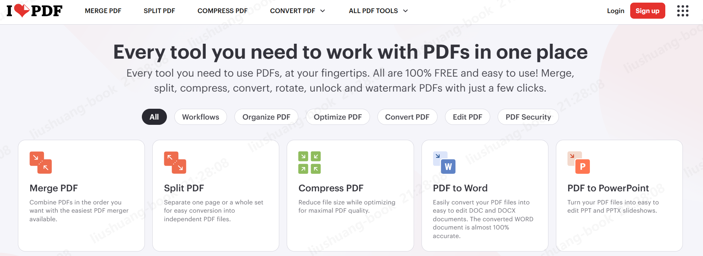Open Compress PDF in the navigation bar
The height and width of the screenshot is (256, 703).
pos(222,11)
